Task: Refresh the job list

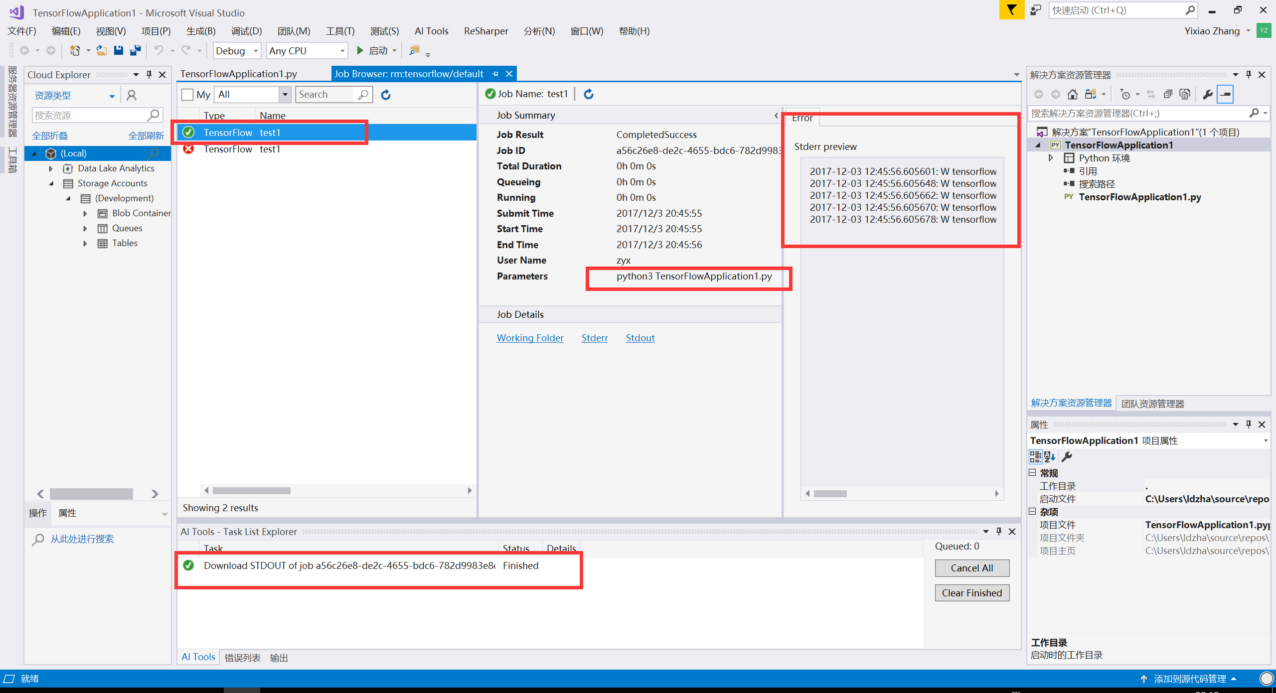Action: coord(385,95)
